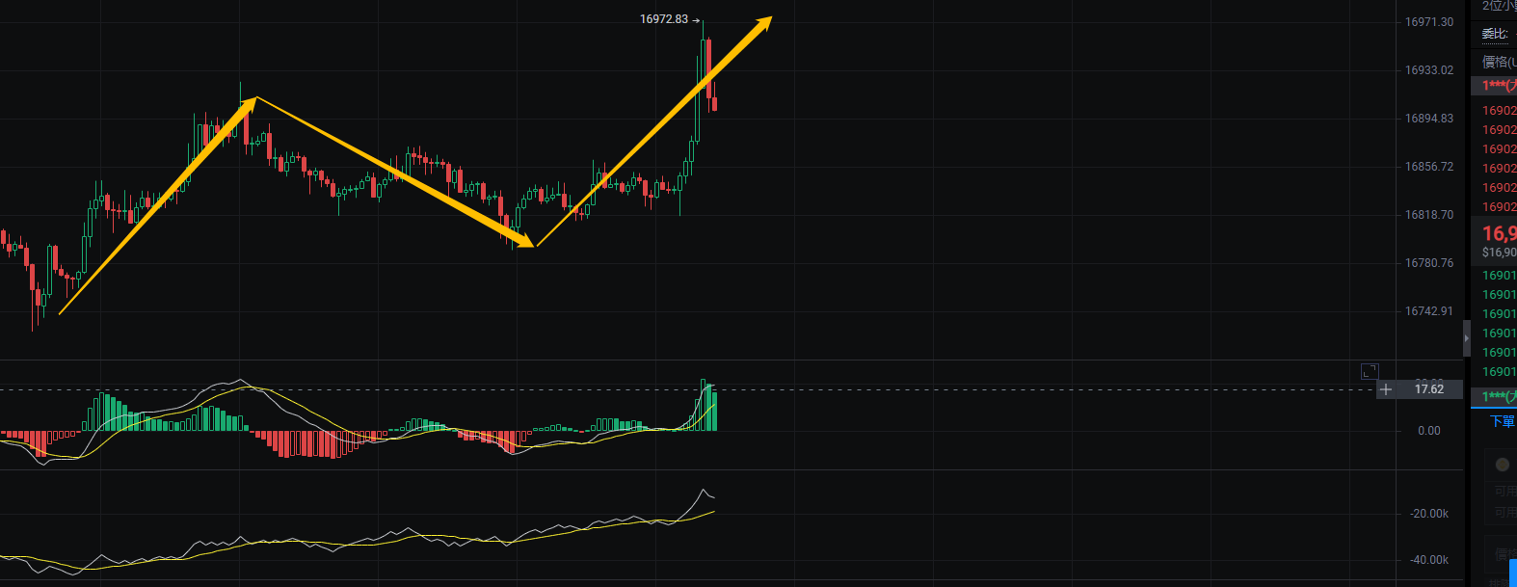This screenshot has width=1517, height=587.
Task: Select the first rising yellow arrow drawing
Action: pos(157,206)
